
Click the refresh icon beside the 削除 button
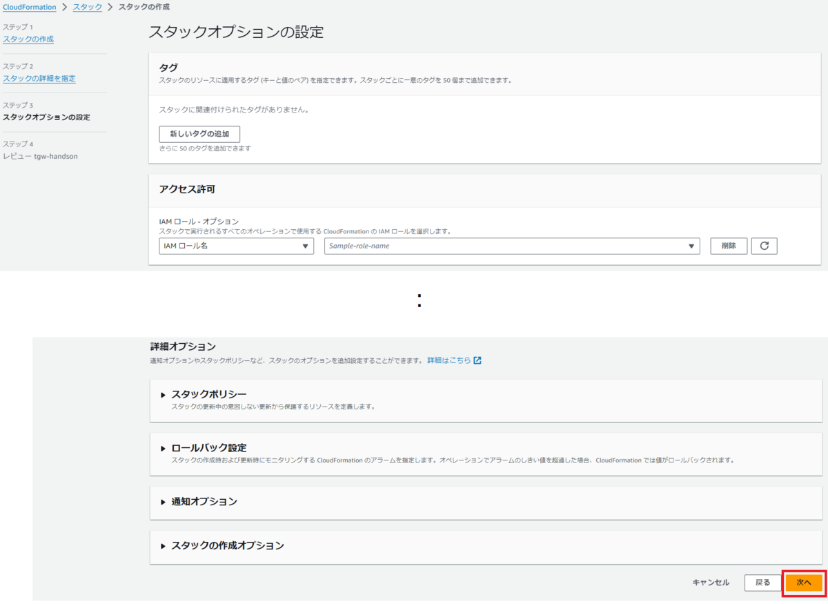pos(765,246)
